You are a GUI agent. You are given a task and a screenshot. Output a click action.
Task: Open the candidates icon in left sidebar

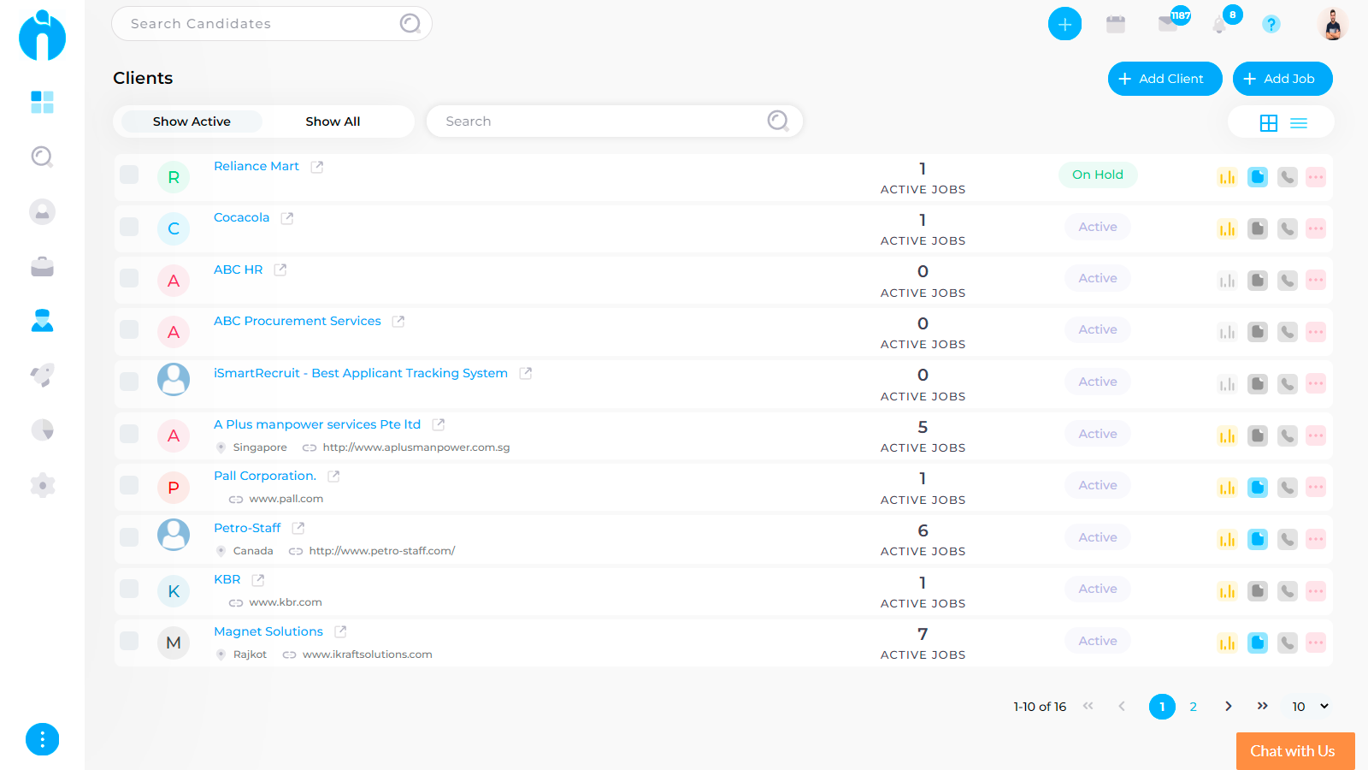(42, 211)
